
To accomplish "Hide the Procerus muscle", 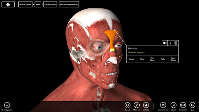I will coord(142,59).
